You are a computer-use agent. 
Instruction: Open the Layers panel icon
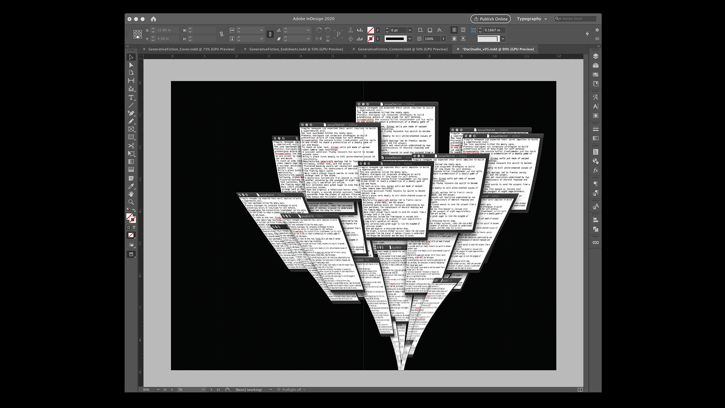[x=595, y=56]
